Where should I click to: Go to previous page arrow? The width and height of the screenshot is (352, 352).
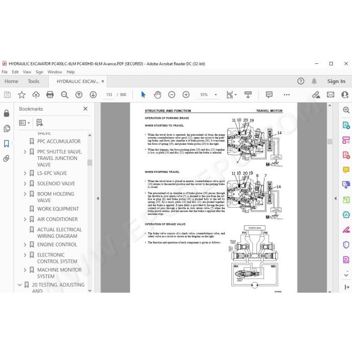coord(79,95)
